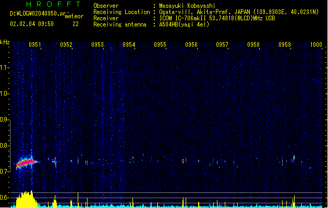Screen dimensions: 328x208
Task: Click the 0.8 kHz frequency label
Action: pos(4,146)
